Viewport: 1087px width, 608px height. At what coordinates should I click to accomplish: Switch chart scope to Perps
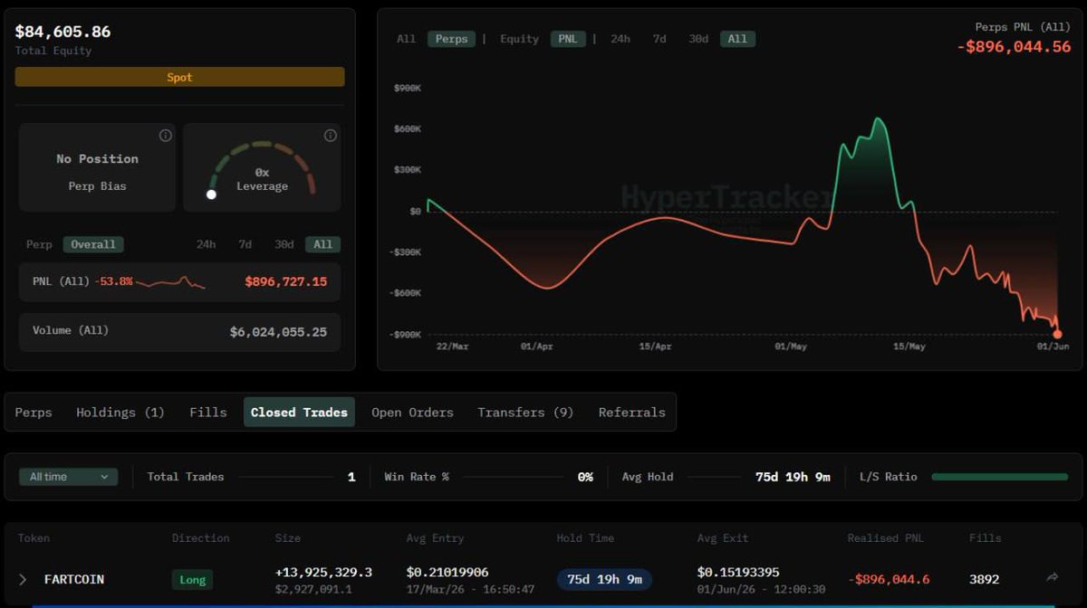[x=452, y=39]
